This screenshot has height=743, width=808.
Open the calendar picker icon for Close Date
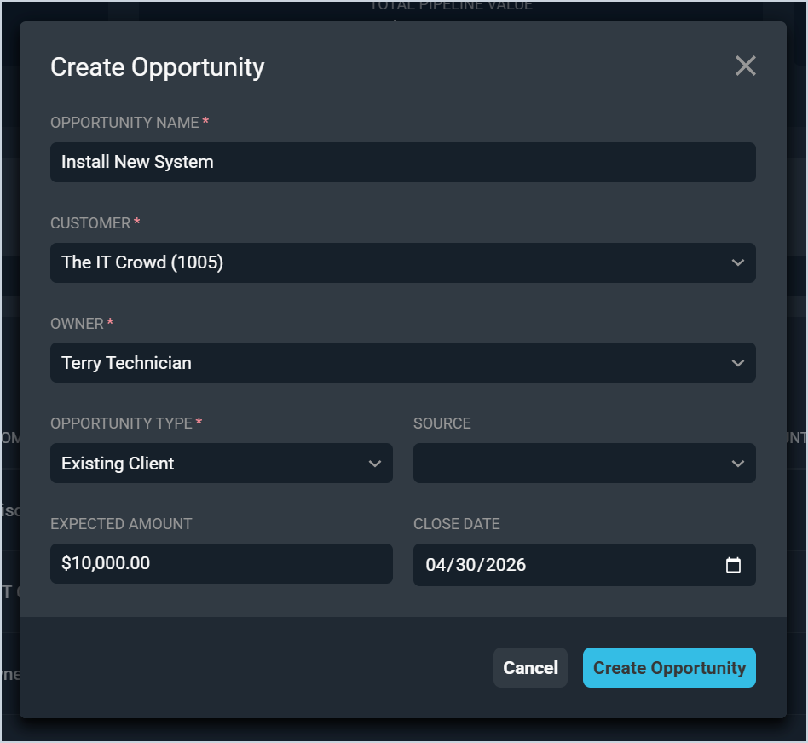point(733,565)
